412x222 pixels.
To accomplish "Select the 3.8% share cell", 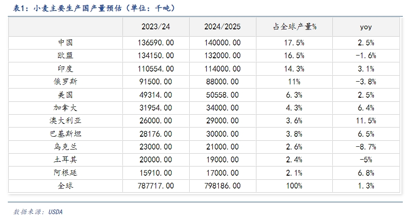I will pos(294,134).
